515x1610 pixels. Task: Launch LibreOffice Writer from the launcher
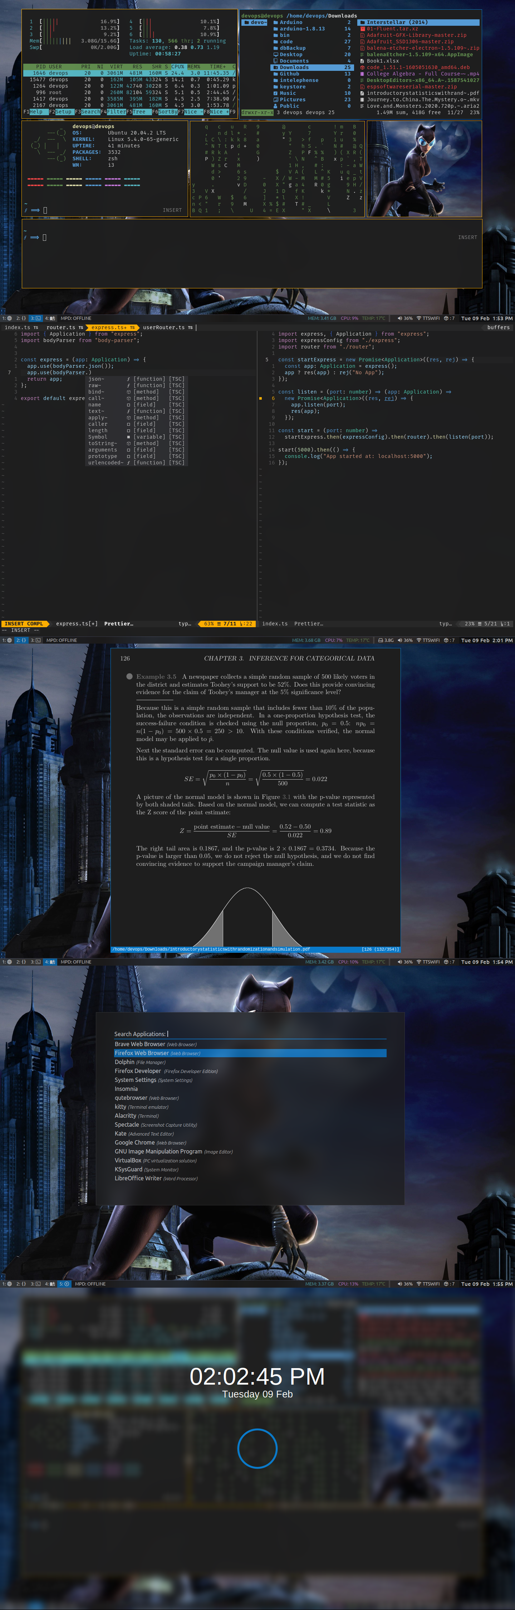coord(250,1178)
